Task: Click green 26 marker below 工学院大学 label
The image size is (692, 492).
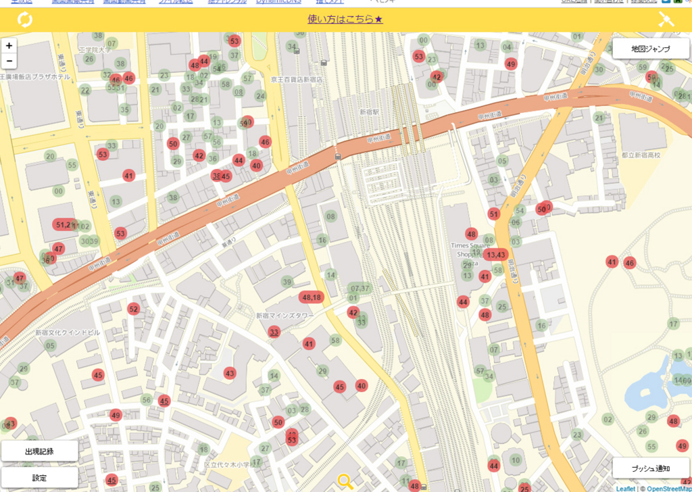Action: tap(89, 59)
